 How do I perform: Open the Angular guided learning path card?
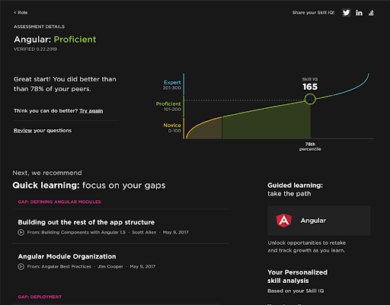318,221
